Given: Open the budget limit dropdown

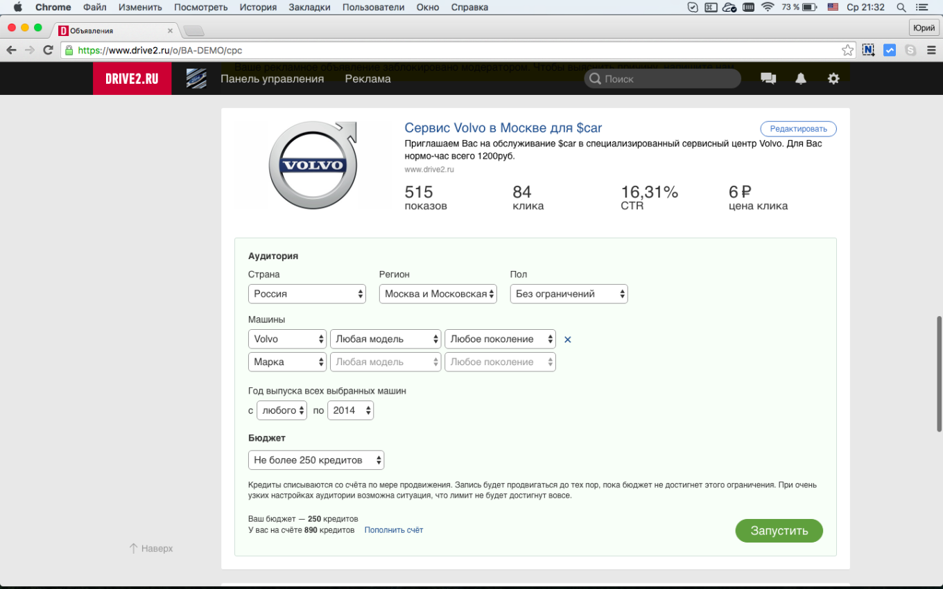Looking at the screenshot, I should pyautogui.click(x=316, y=460).
